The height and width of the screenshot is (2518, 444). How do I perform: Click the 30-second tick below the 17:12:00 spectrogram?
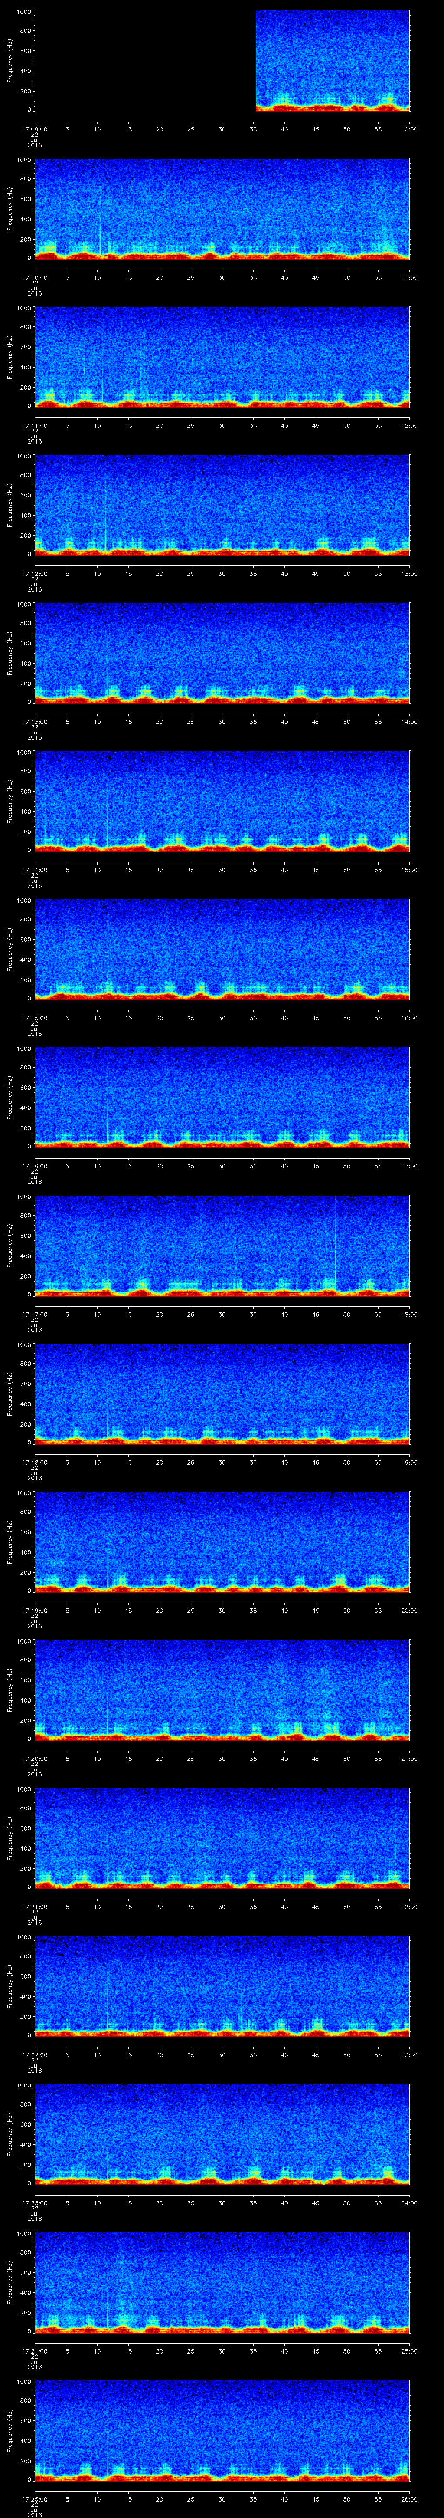tap(222, 573)
